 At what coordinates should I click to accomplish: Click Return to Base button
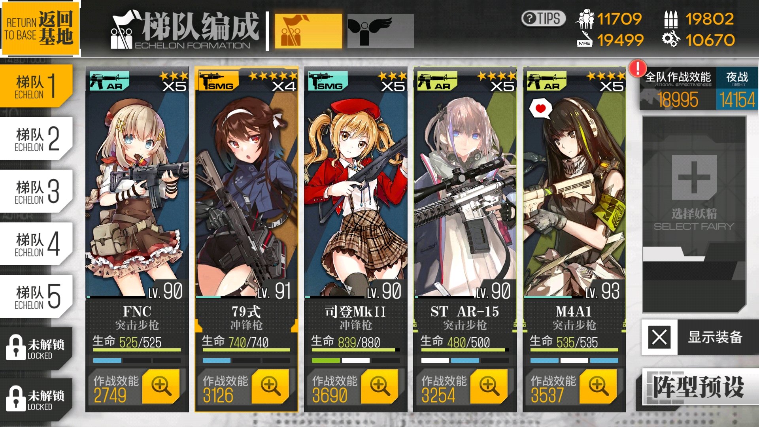(x=40, y=28)
